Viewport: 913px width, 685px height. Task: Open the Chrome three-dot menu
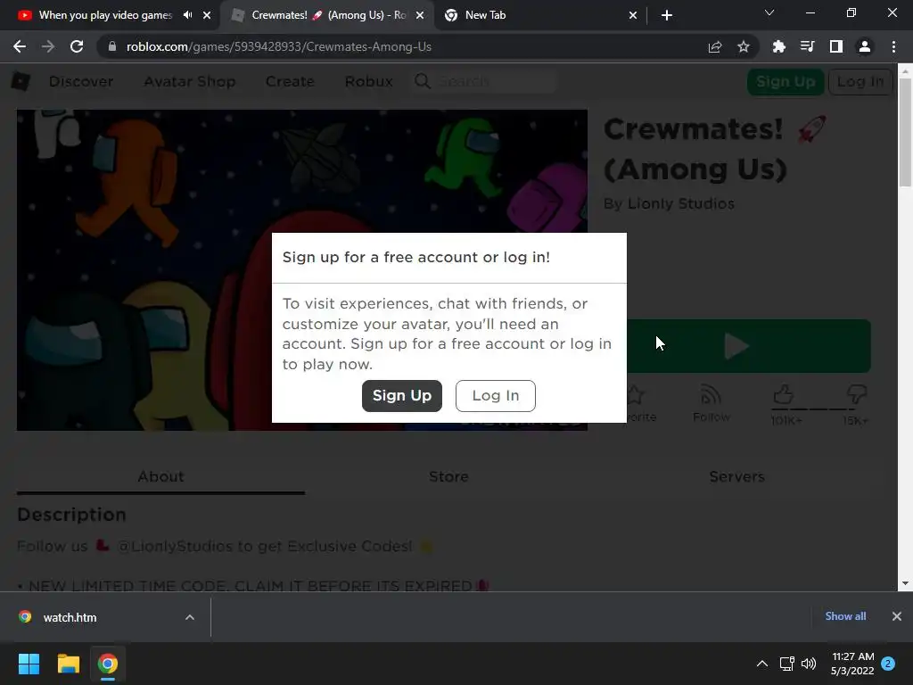pos(893,46)
